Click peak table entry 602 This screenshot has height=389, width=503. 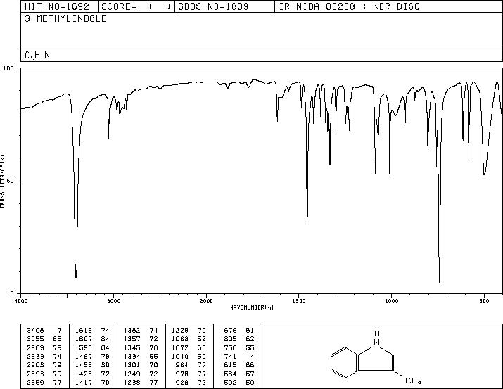230,382
